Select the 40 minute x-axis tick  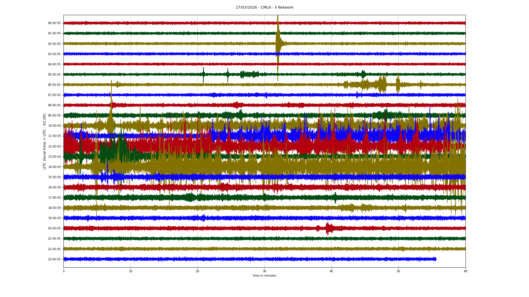(x=331, y=271)
